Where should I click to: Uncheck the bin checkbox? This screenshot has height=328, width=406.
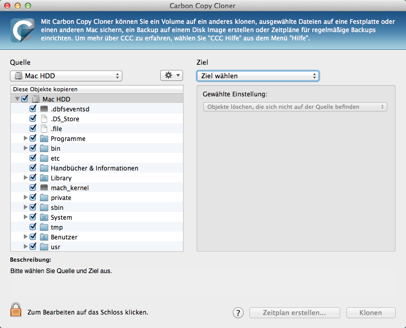pos(33,148)
